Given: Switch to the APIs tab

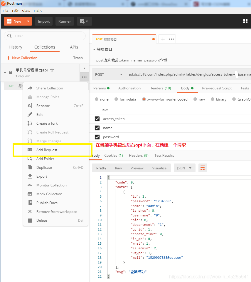Looking at the screenshot, I should (x=74, y=47).
